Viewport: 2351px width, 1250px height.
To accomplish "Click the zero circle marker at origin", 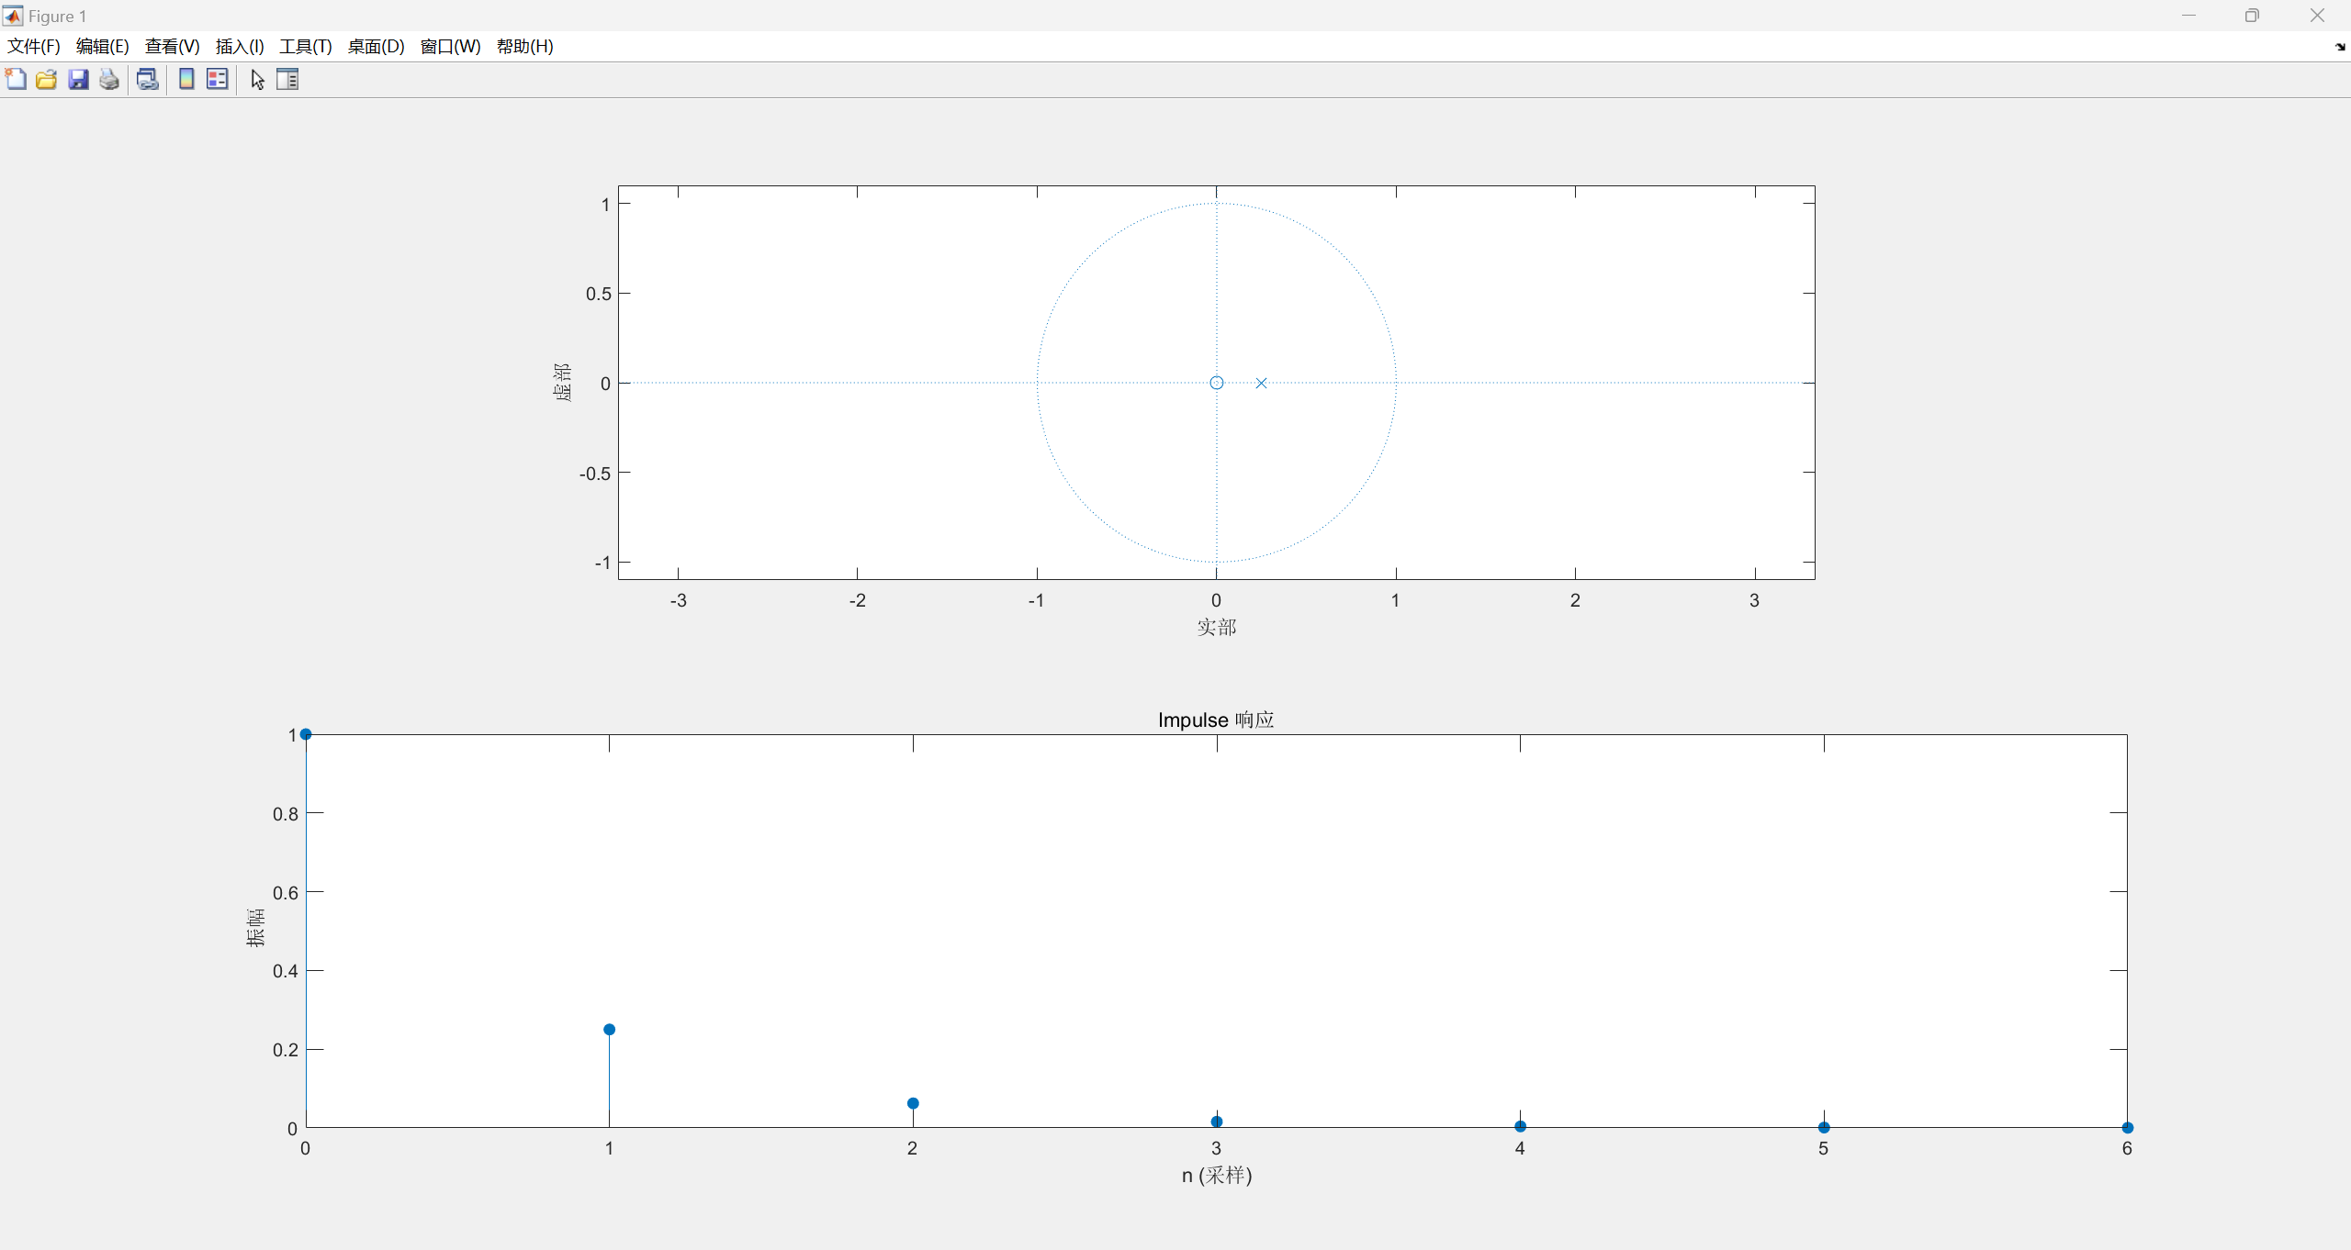I will 1216,383.
